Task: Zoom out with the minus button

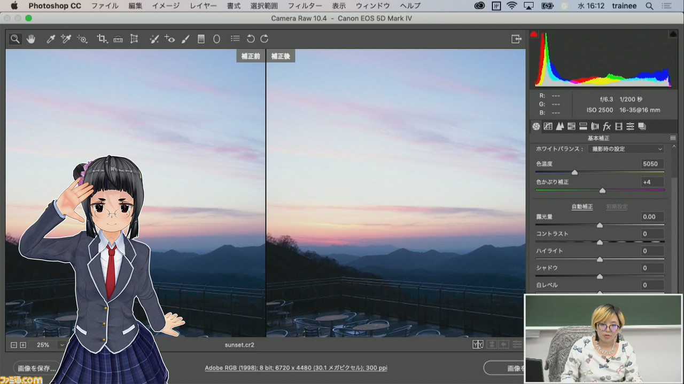Action: pos(14,345)
